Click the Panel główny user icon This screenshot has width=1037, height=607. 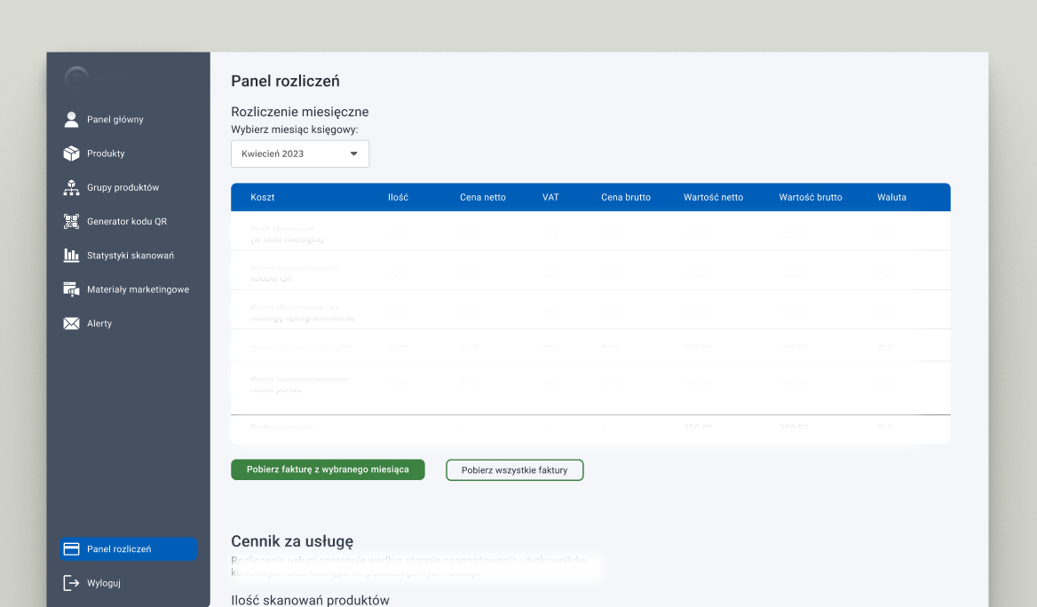coord(71,119)
